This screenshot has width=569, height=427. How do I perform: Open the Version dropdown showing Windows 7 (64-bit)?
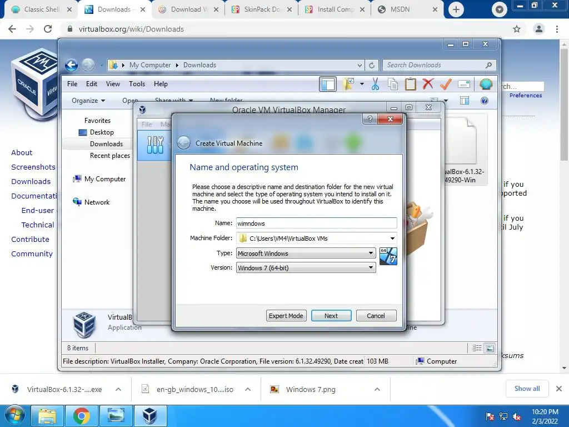[x=306, y=267]
